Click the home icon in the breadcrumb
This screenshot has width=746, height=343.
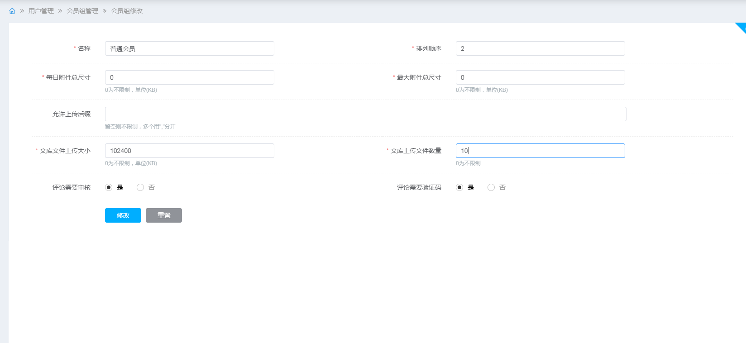(x=12, y=11)
